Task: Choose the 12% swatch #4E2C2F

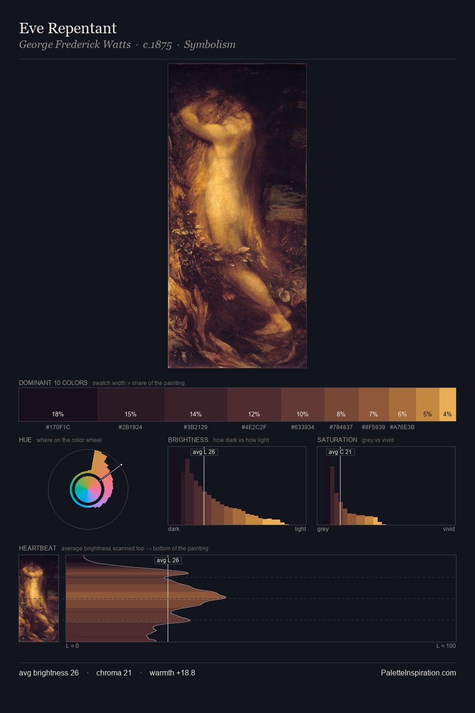Action: tap(254, 405)
